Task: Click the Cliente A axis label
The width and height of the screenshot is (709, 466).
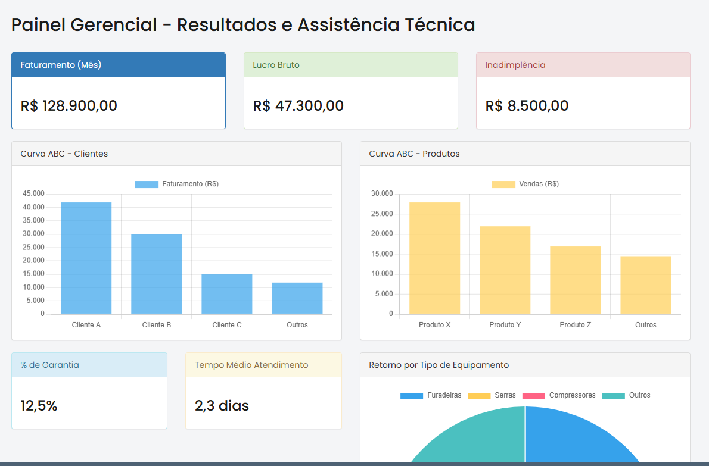Action: (86, 325)
